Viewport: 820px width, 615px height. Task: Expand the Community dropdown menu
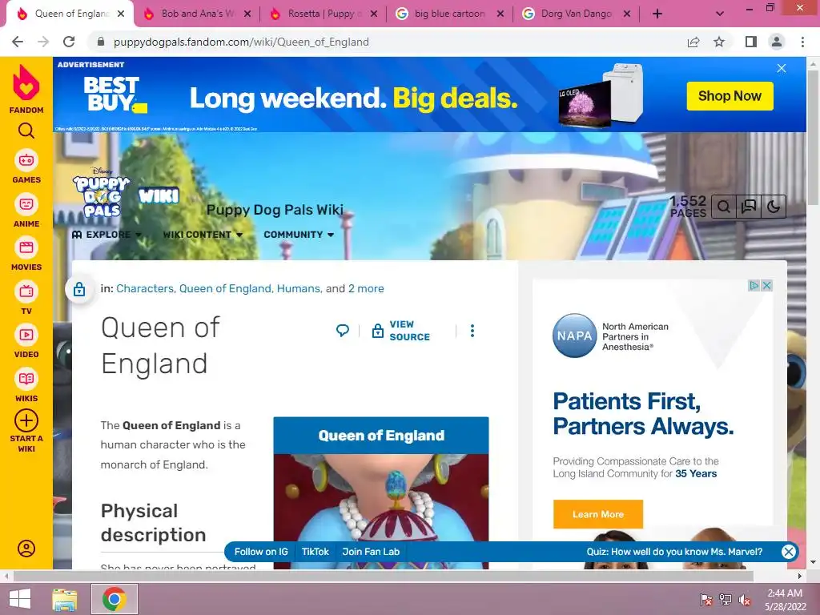(x=299, y=235)
